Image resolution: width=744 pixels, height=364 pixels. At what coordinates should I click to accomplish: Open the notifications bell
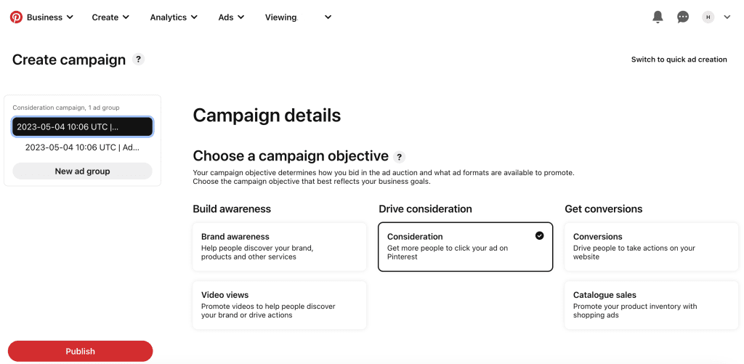coord(657,17)
